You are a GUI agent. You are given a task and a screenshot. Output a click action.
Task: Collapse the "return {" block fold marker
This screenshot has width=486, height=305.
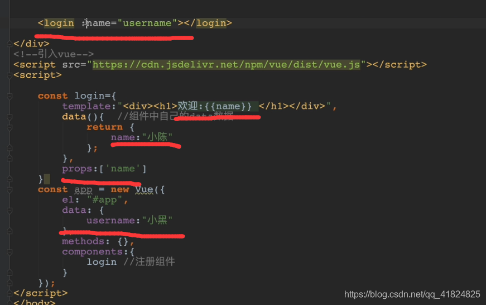9,127
